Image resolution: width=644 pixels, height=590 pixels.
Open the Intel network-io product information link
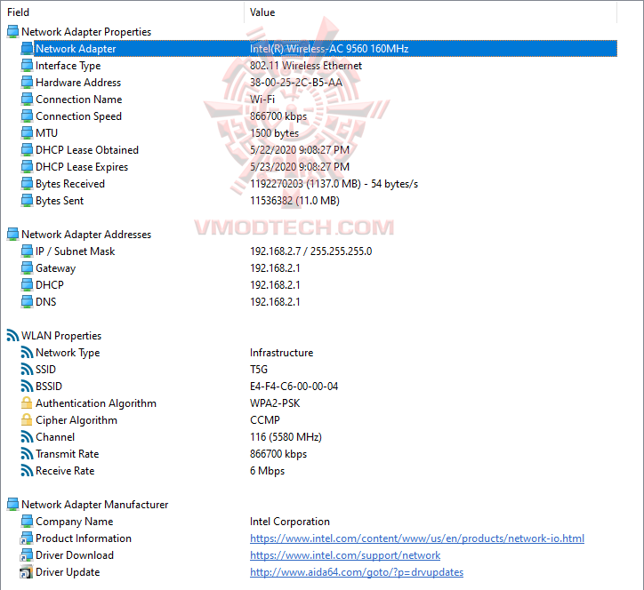[x=417, y=538]
